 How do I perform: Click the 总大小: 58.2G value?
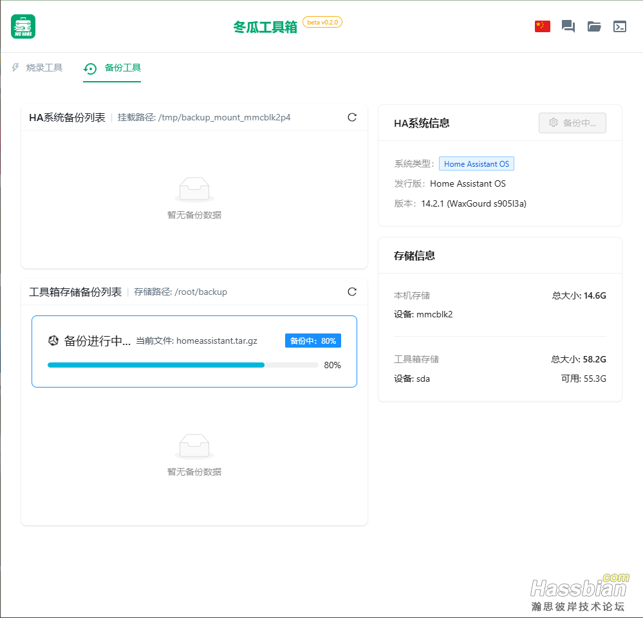tap(579, 359)
